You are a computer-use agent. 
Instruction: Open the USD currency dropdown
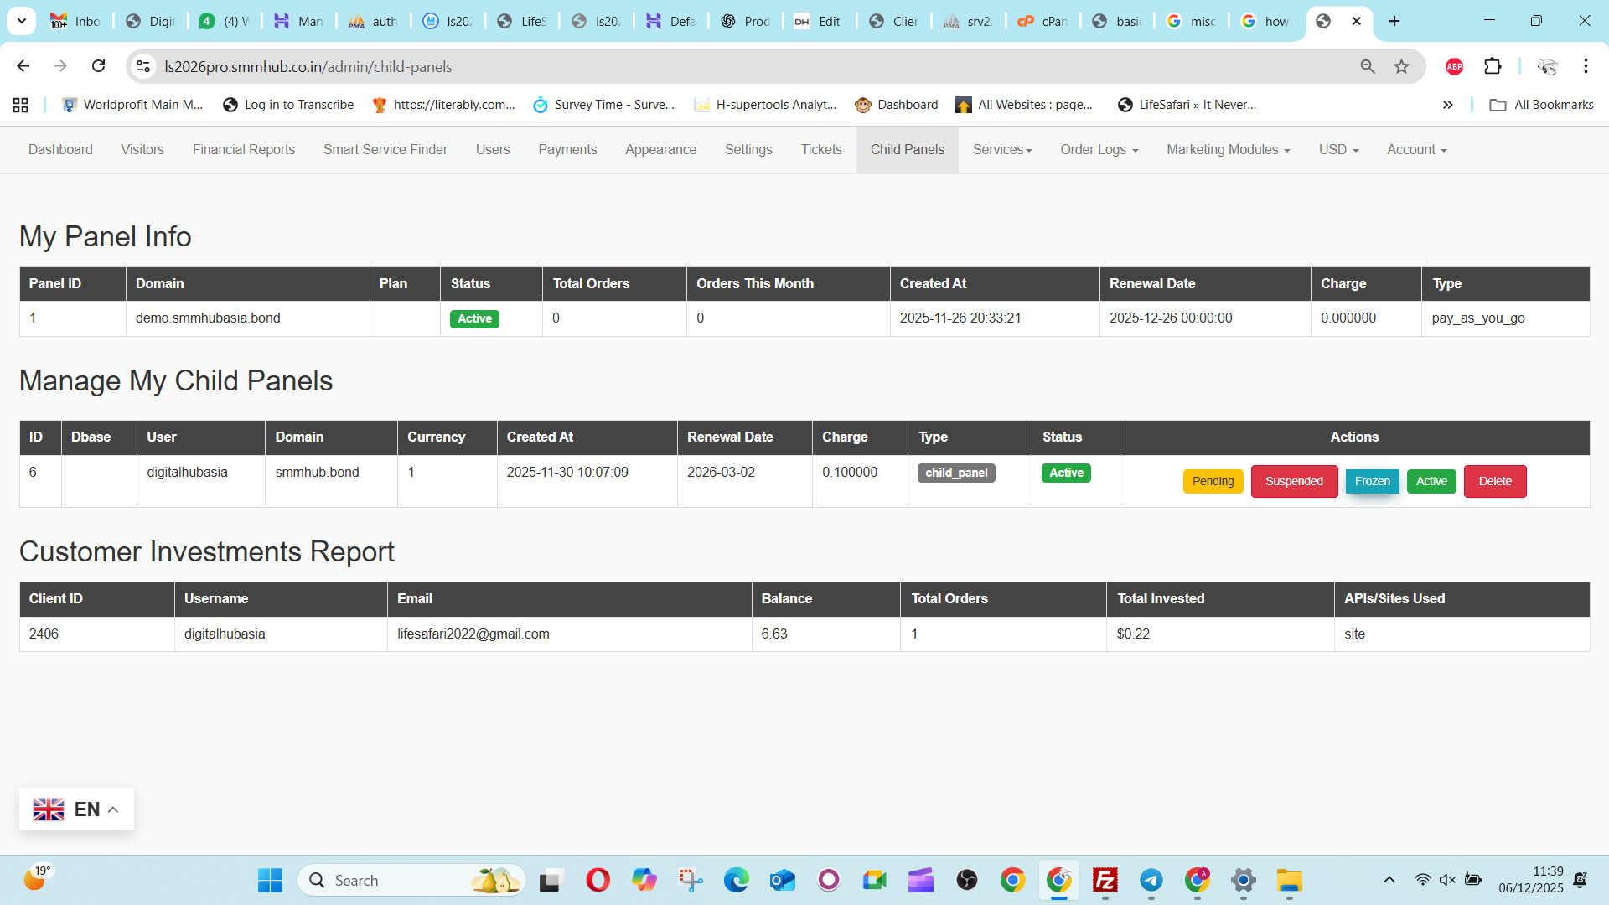[1338, 150]
